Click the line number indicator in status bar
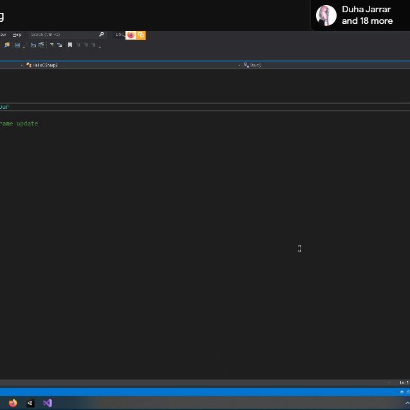The width and height of the screenshot is (410, 410). click(x=403, y=382)
